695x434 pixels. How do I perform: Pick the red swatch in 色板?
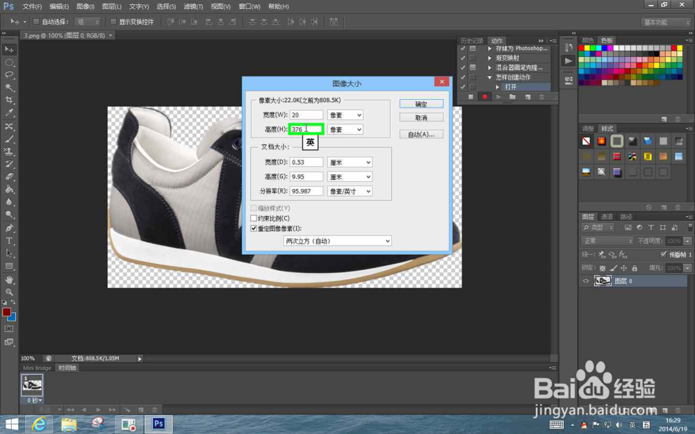click(582, 48)
